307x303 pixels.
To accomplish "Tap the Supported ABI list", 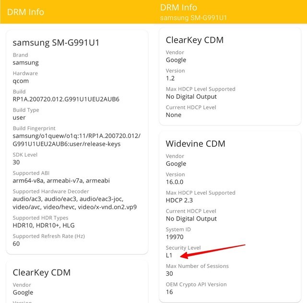I will coord(61,180).
